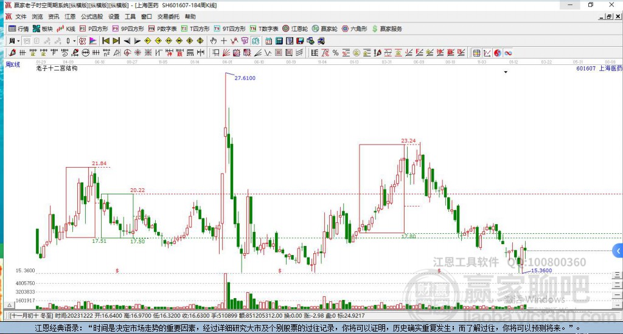Open the 赢家轮 wheel tool
The width and height of the screenshot is (623, 334).
325,29
